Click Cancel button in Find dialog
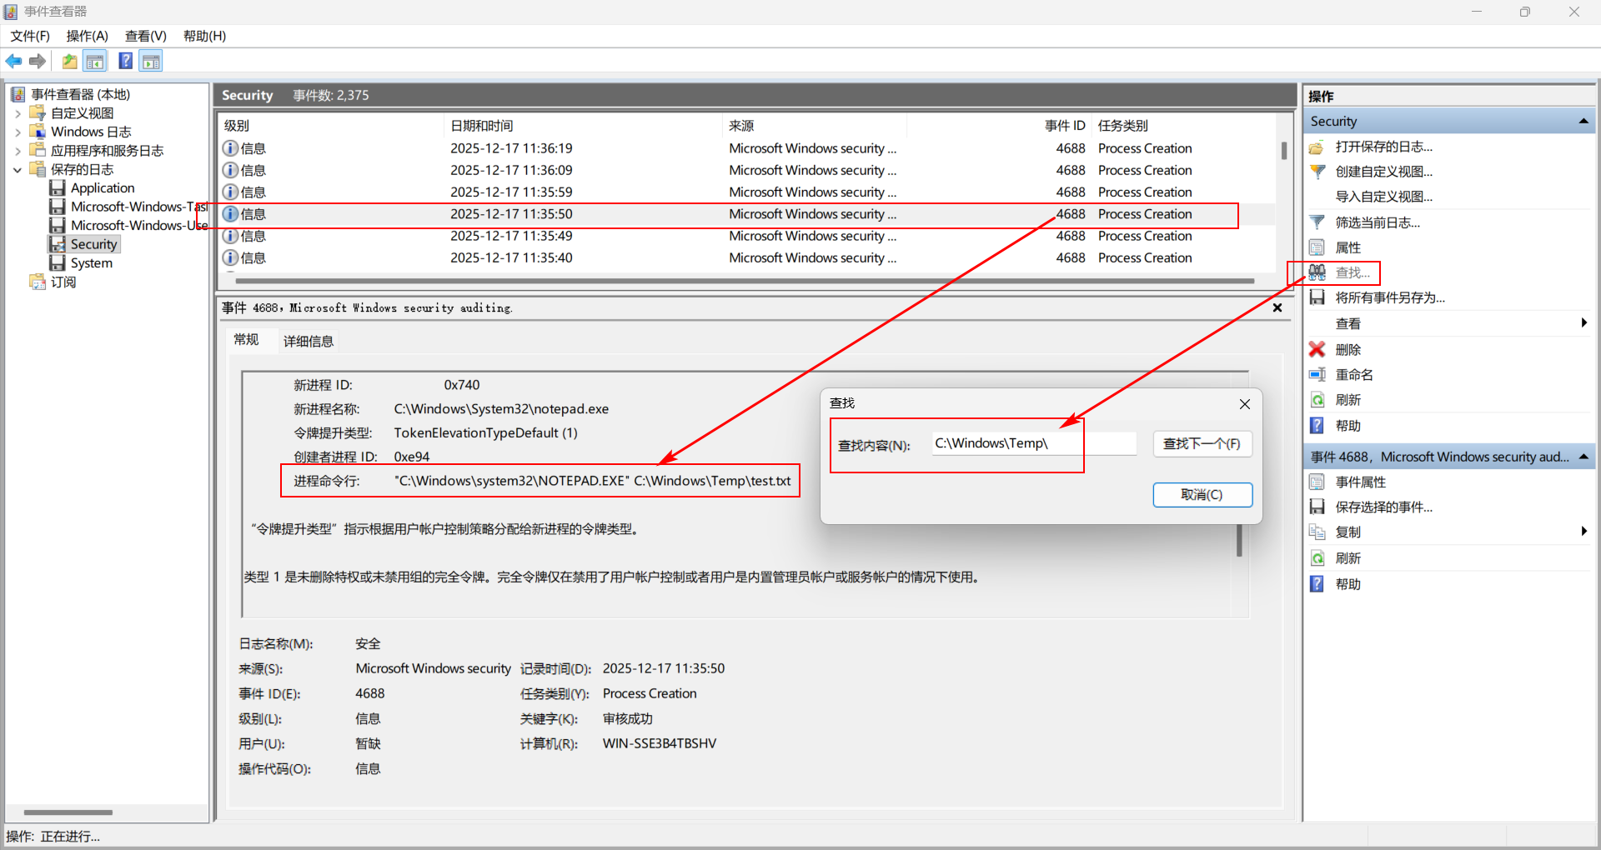 click(x=1202, y=495)
